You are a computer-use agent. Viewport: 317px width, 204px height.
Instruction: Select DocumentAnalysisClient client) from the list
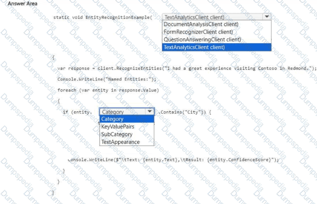click(x=201, y=24)
